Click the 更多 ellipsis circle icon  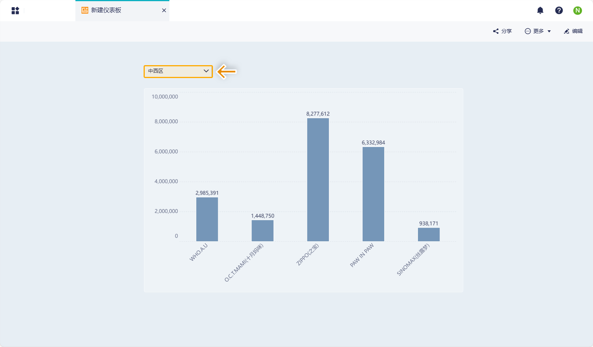[x=527, y=31]
